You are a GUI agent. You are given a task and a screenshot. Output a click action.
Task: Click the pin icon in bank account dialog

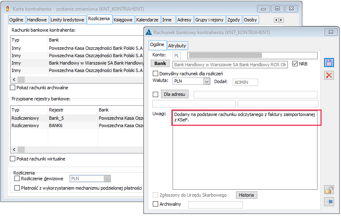point(329,202)
